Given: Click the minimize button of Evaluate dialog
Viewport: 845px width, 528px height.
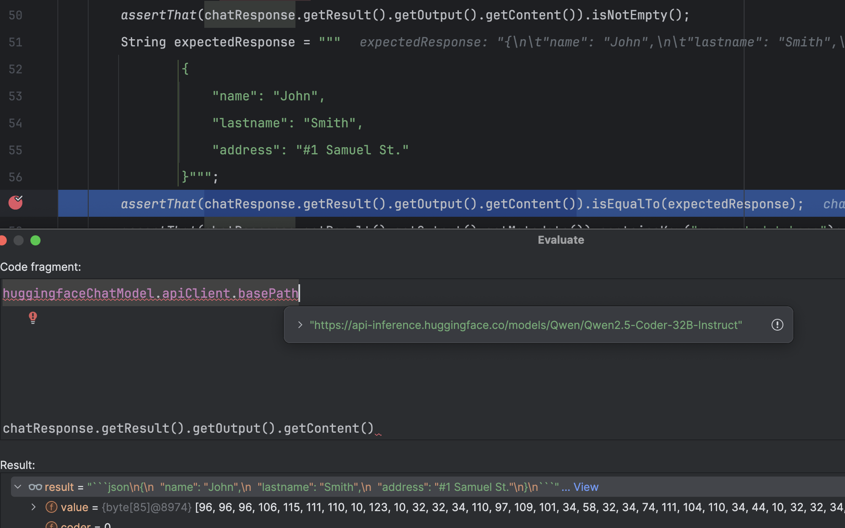Looking at the screenshot, I should click(19, 240).
